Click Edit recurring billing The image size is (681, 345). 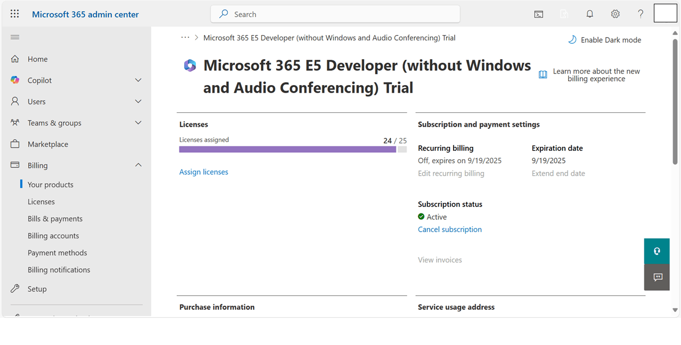pos(451,174)
